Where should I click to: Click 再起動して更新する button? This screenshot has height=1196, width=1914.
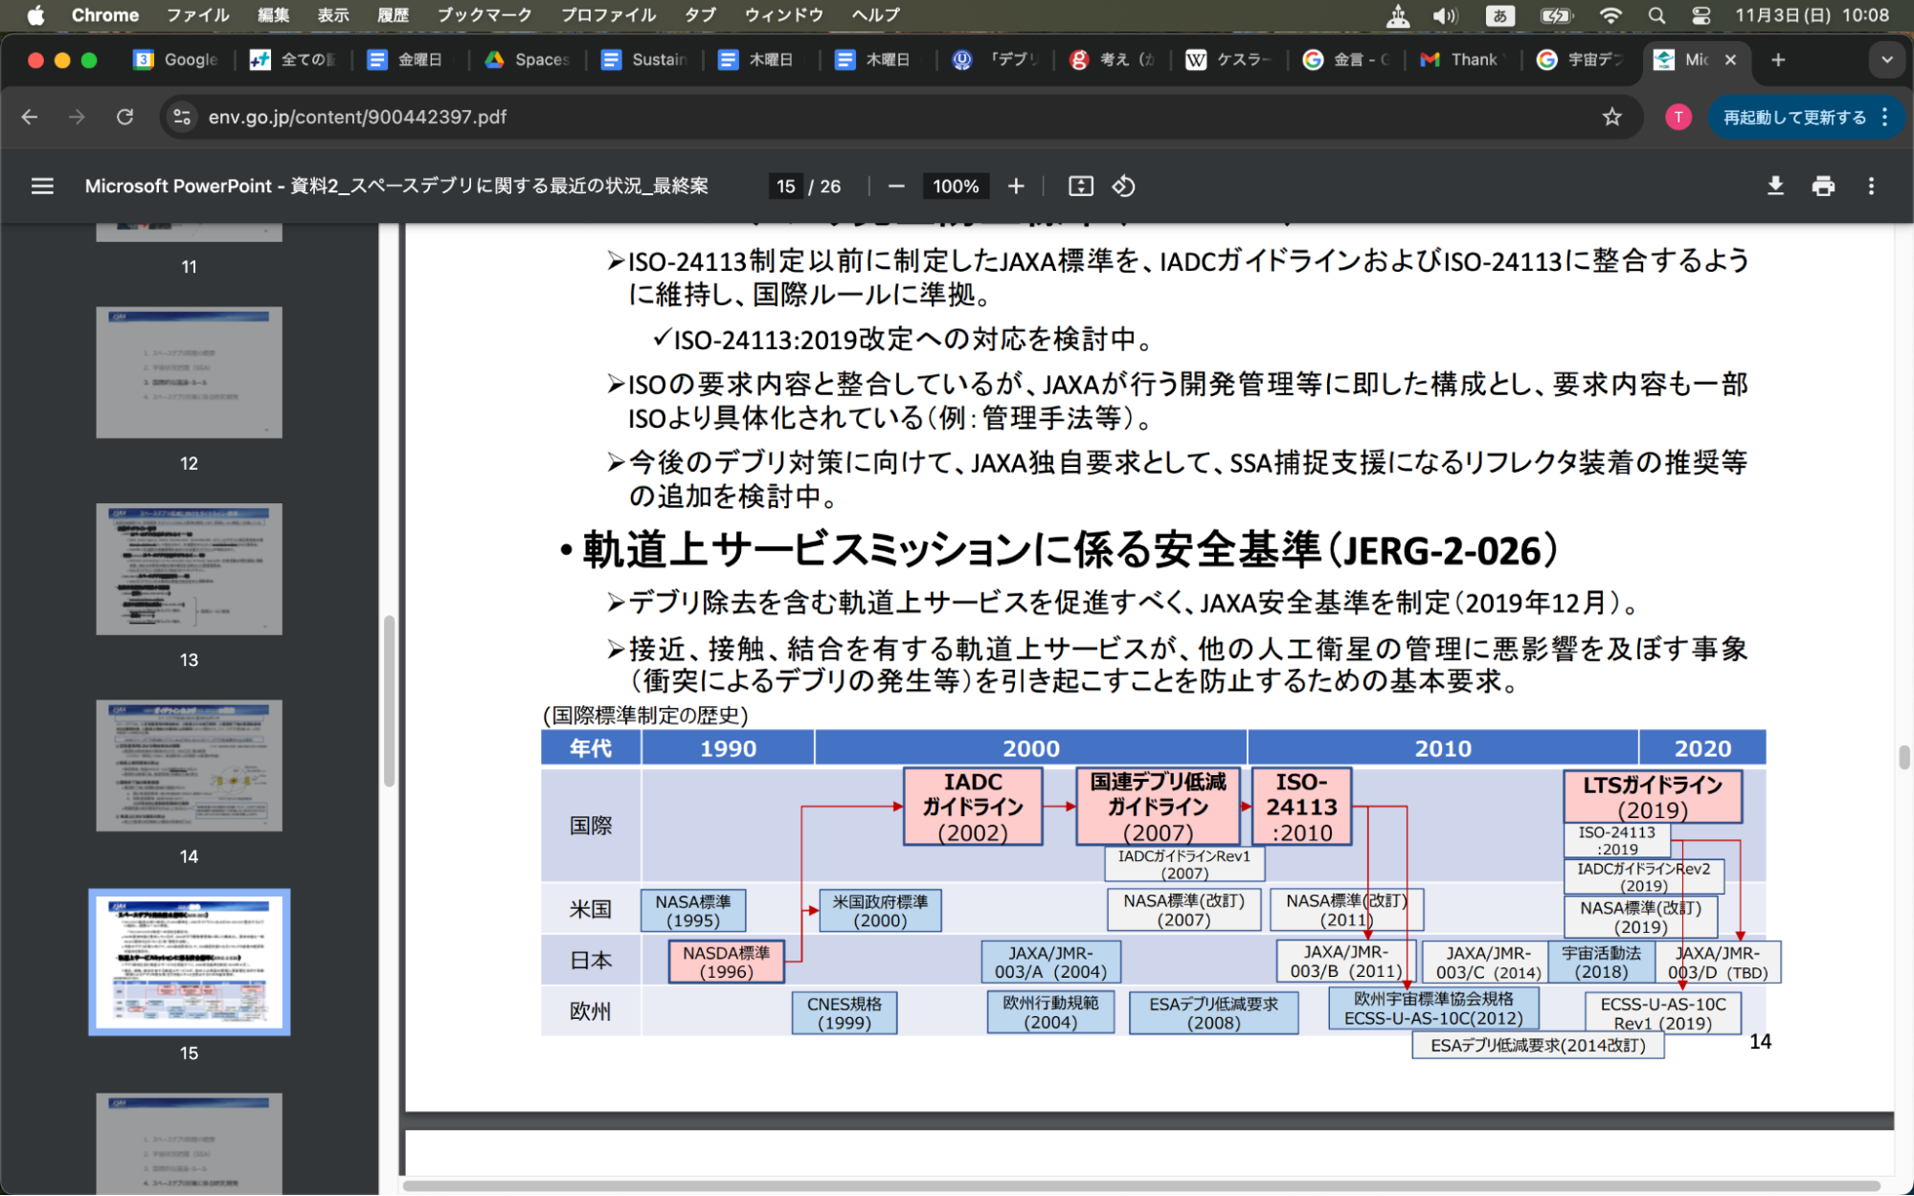1794,117
